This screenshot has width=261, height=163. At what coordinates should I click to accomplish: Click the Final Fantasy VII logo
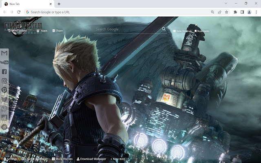23,26
